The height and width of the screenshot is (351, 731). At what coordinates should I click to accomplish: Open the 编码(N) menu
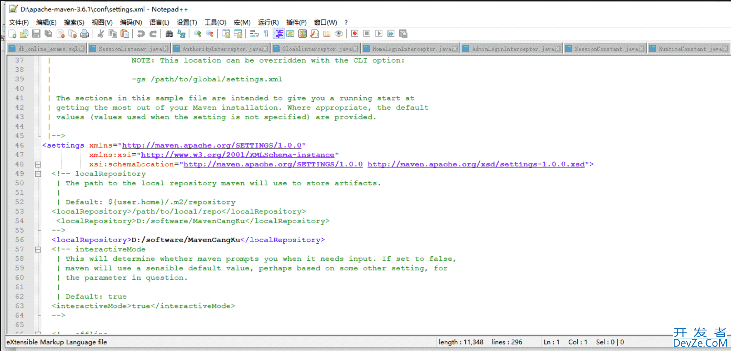click(131, 23)
